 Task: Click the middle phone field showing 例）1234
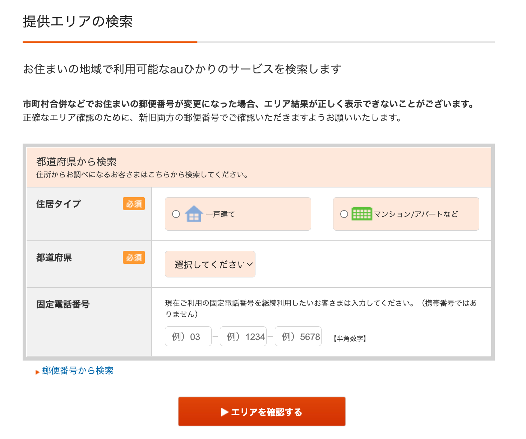click(243, 336)
